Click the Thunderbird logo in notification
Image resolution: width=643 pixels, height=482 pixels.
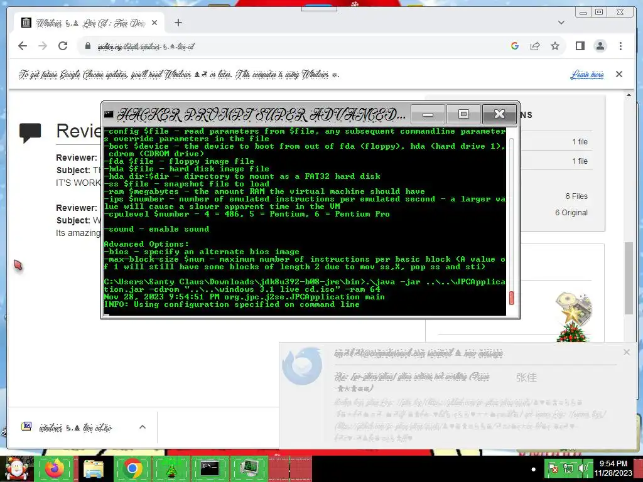pos(302,367)
